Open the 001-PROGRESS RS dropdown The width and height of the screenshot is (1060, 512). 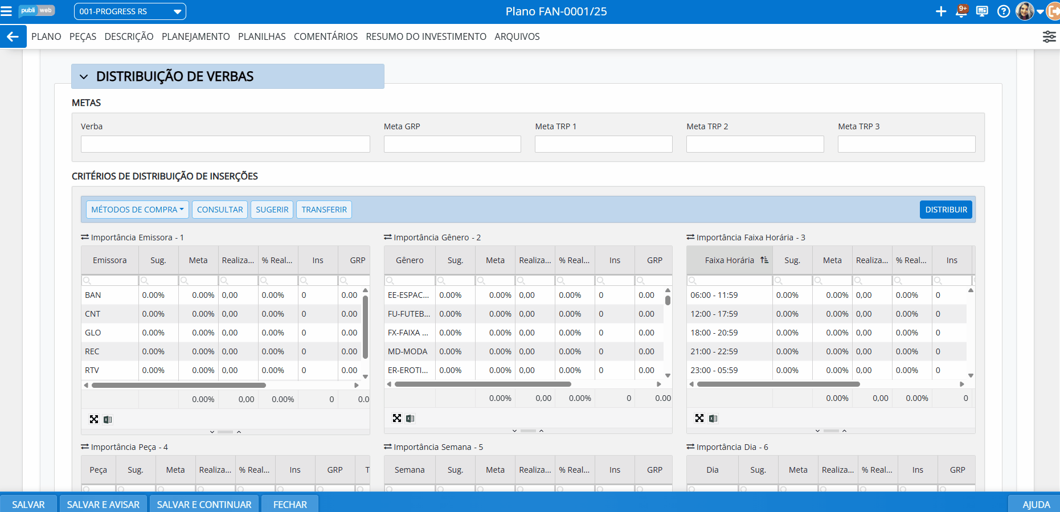[x=130, y=11]
